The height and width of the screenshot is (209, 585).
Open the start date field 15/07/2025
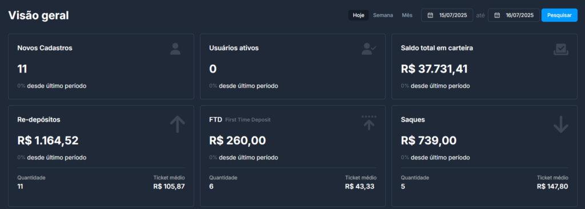447,15
